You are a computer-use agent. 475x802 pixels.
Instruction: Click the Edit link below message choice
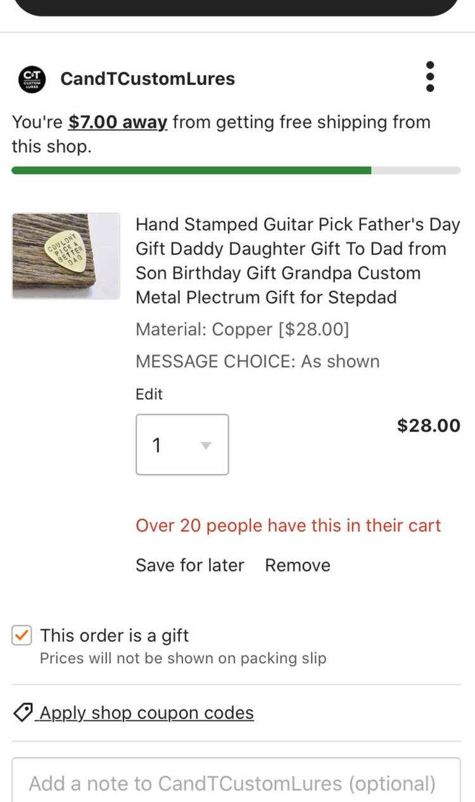149,394
